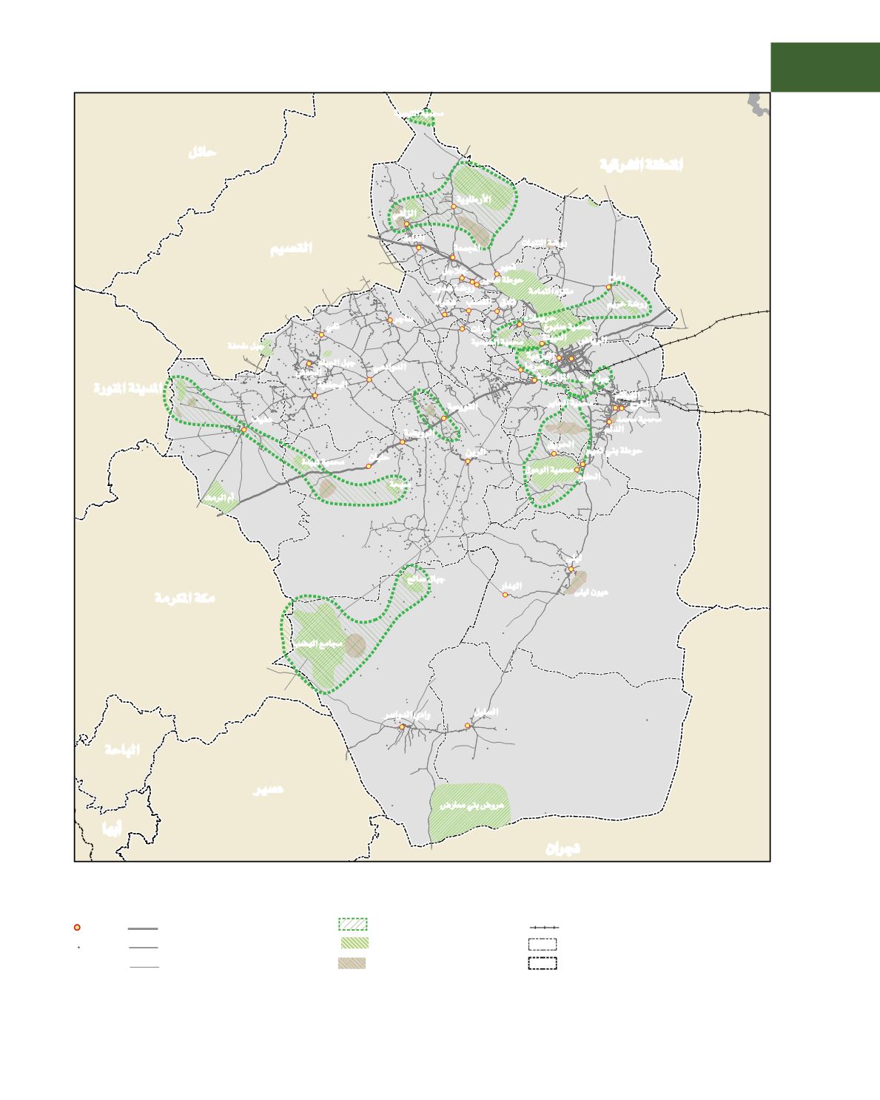The width and height of the screenshot is (880, 1100).
Task: Click the القصيم region label
Action: point(291,249)
